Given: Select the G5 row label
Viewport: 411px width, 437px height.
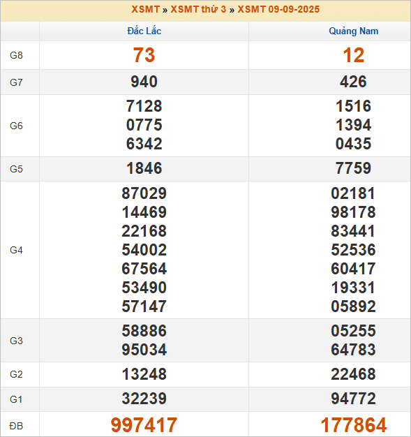Looking at the screenshot, I should pyautogui.click(x=16, y=169).
